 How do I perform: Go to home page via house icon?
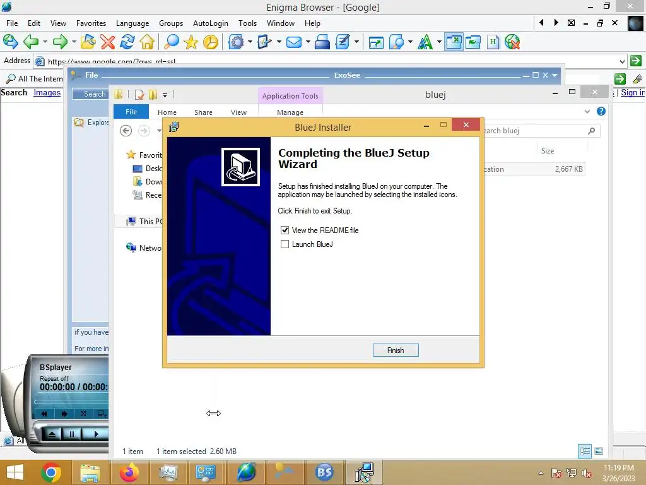(x=147, y=42)
